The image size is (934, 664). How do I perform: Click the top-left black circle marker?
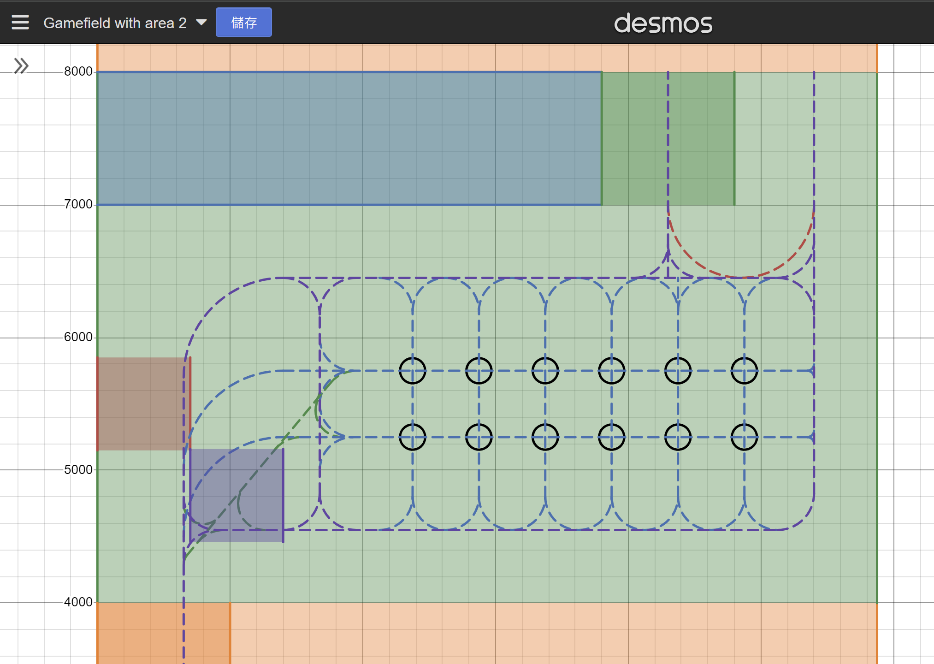[x=413, y=370]
